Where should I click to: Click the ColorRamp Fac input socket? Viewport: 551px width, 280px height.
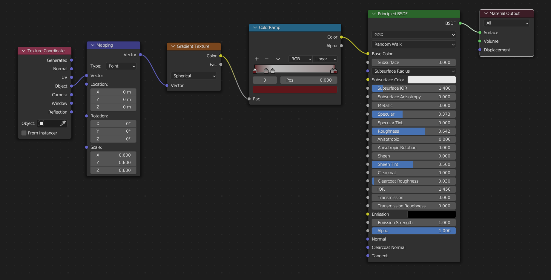pos(249,99)
